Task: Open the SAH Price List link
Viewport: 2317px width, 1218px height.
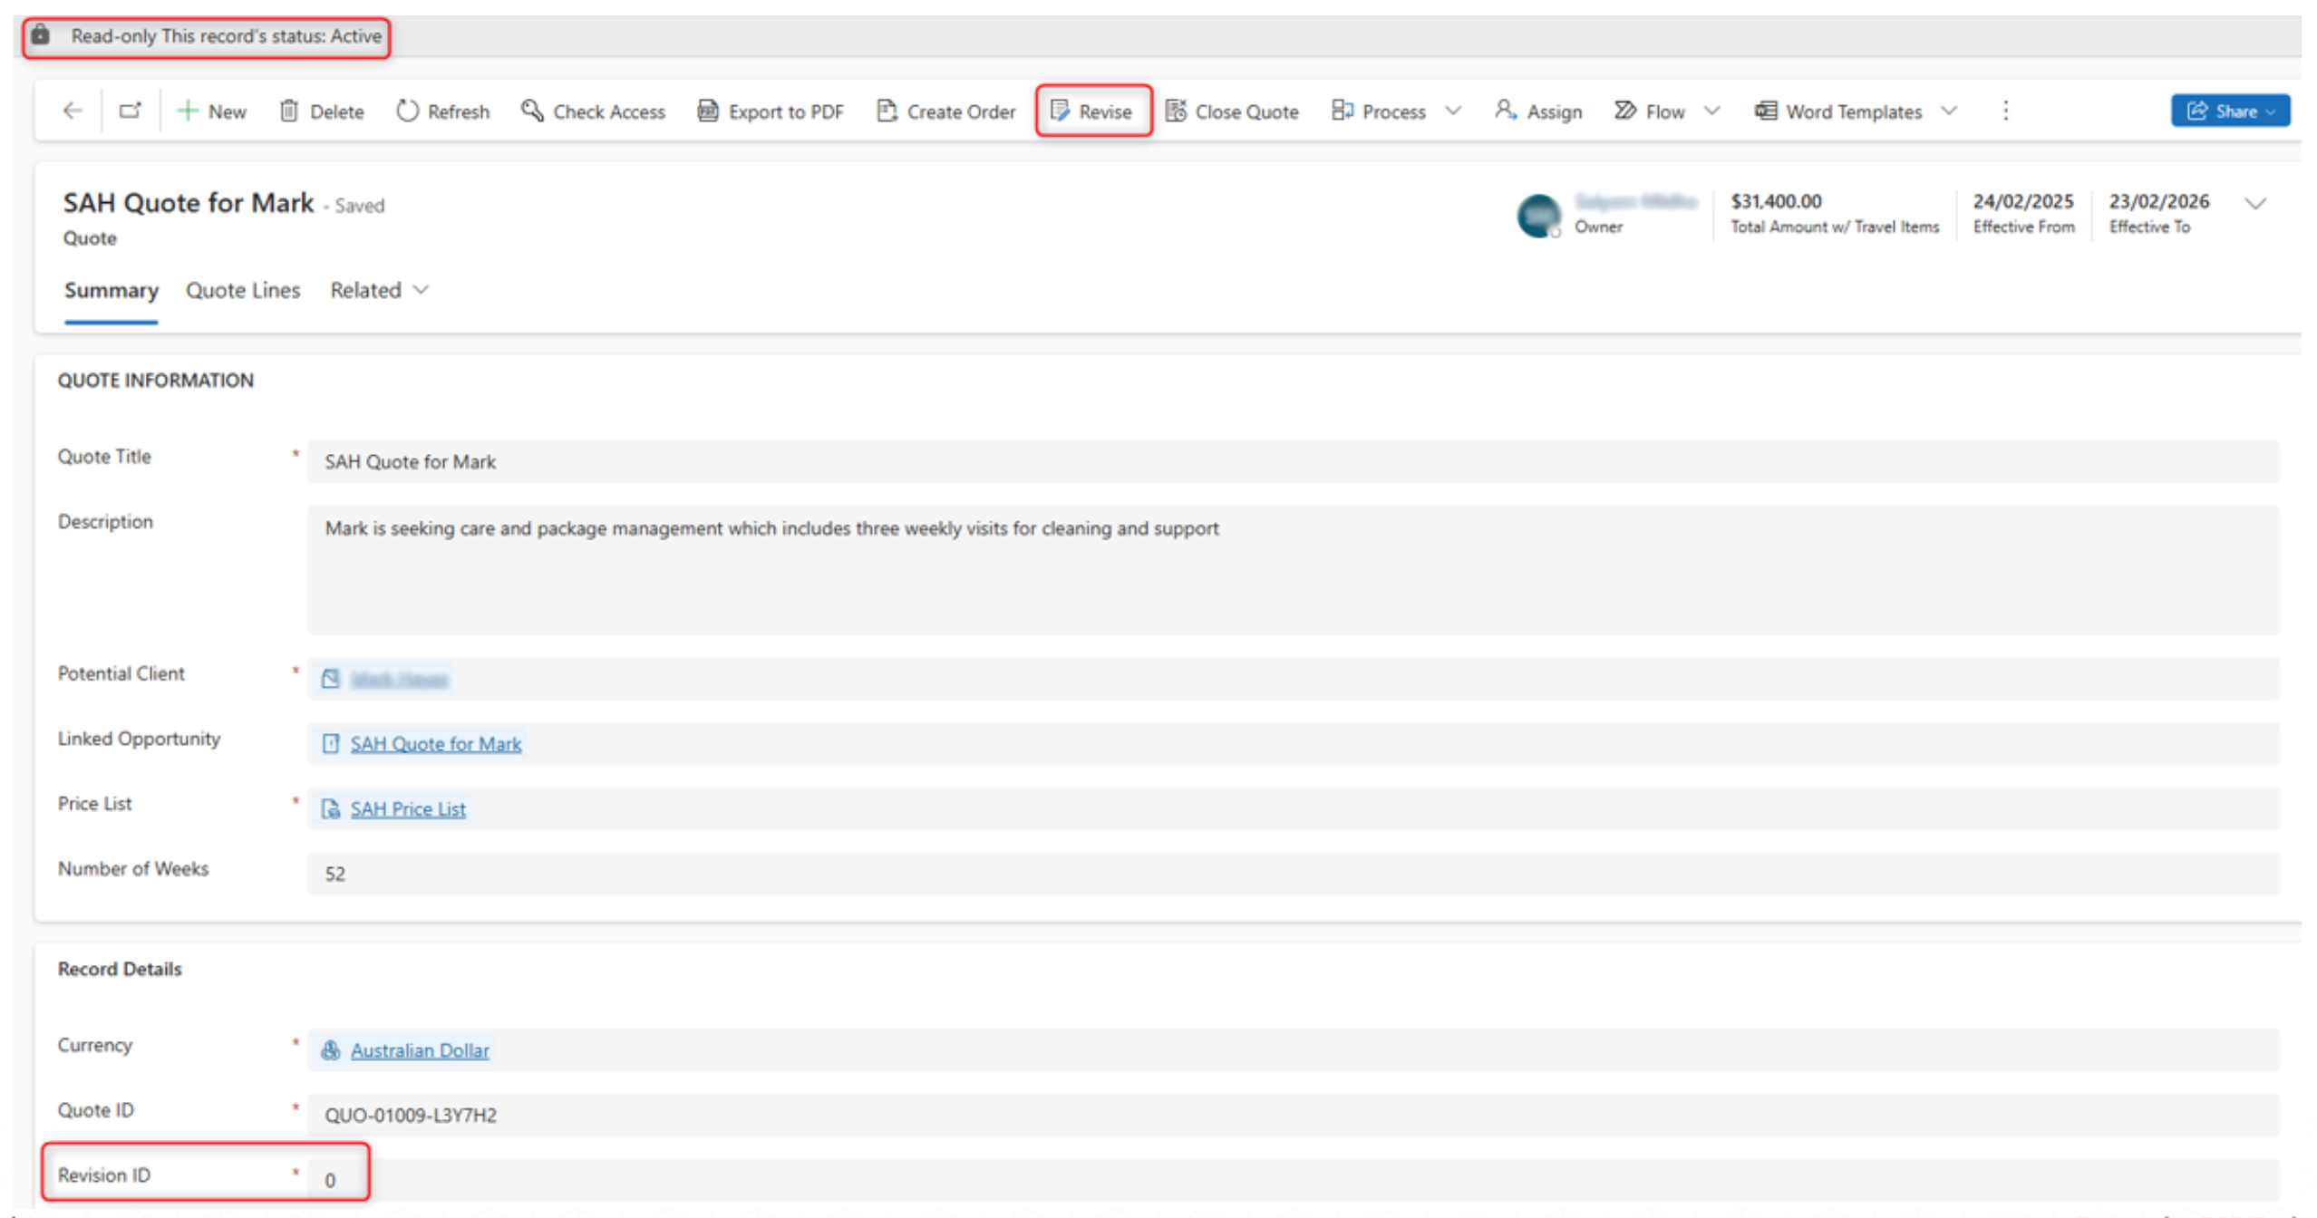Action: [408, 808]
